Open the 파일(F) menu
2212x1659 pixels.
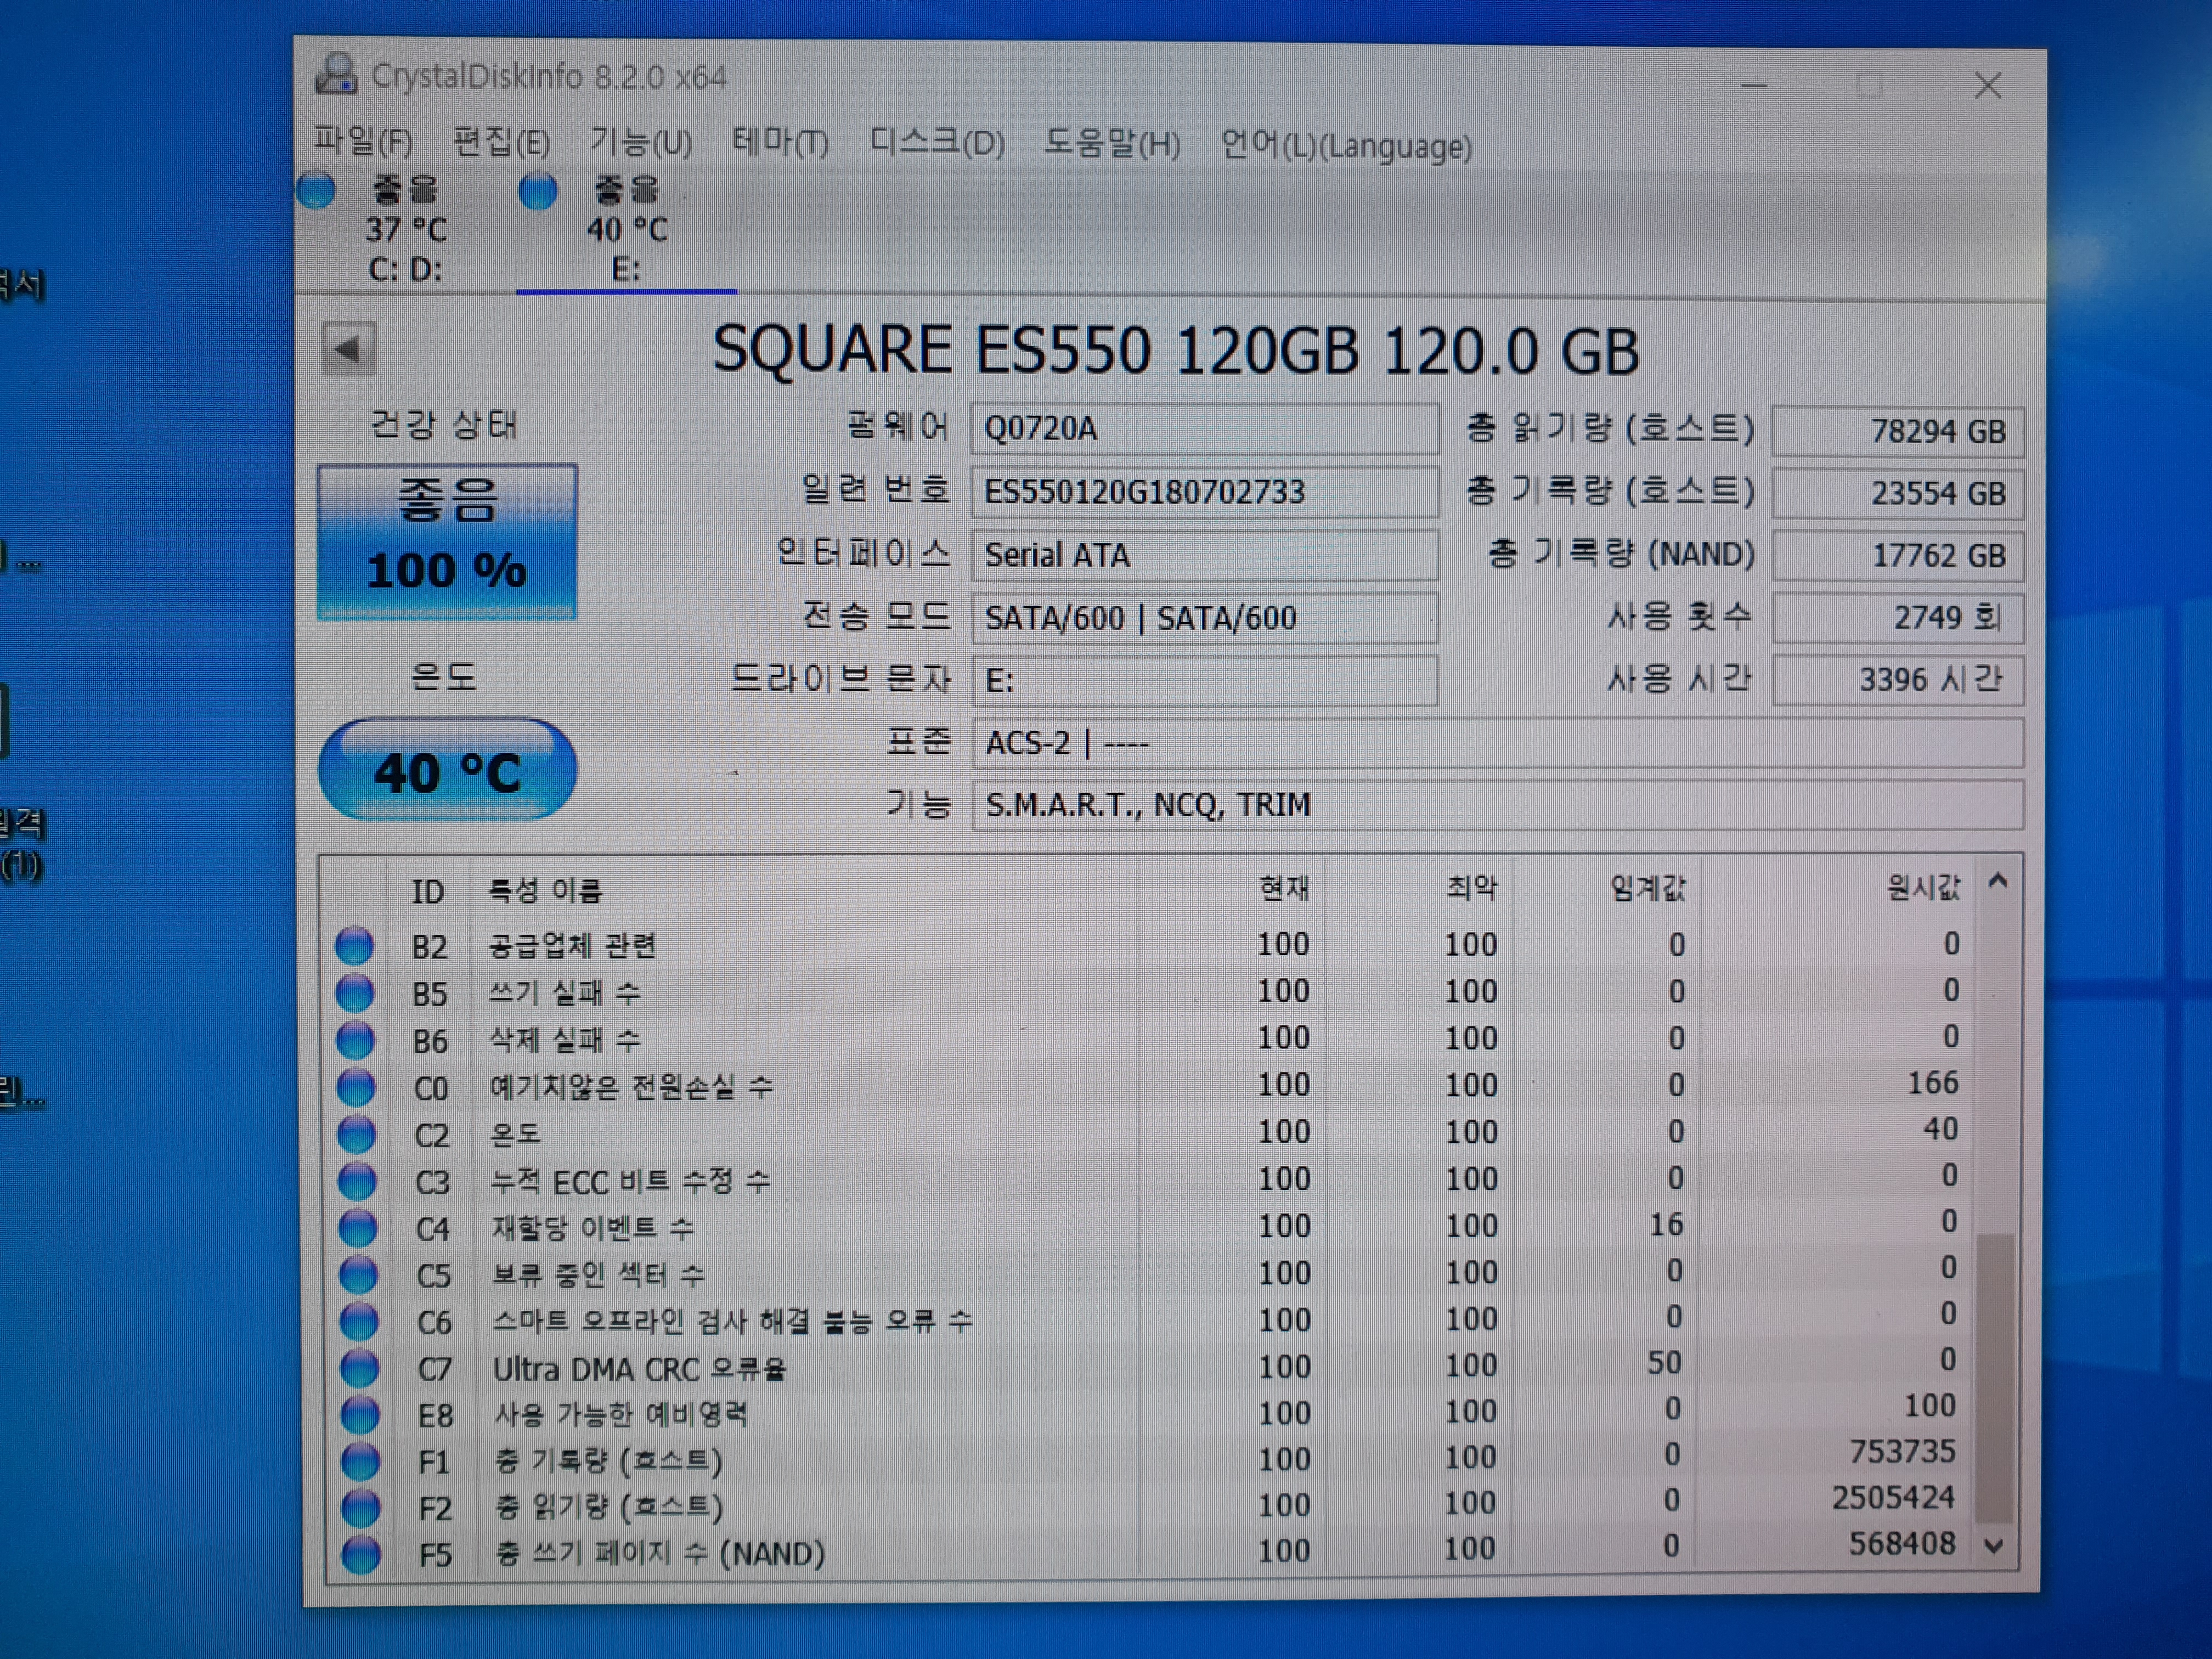point(362,142)
